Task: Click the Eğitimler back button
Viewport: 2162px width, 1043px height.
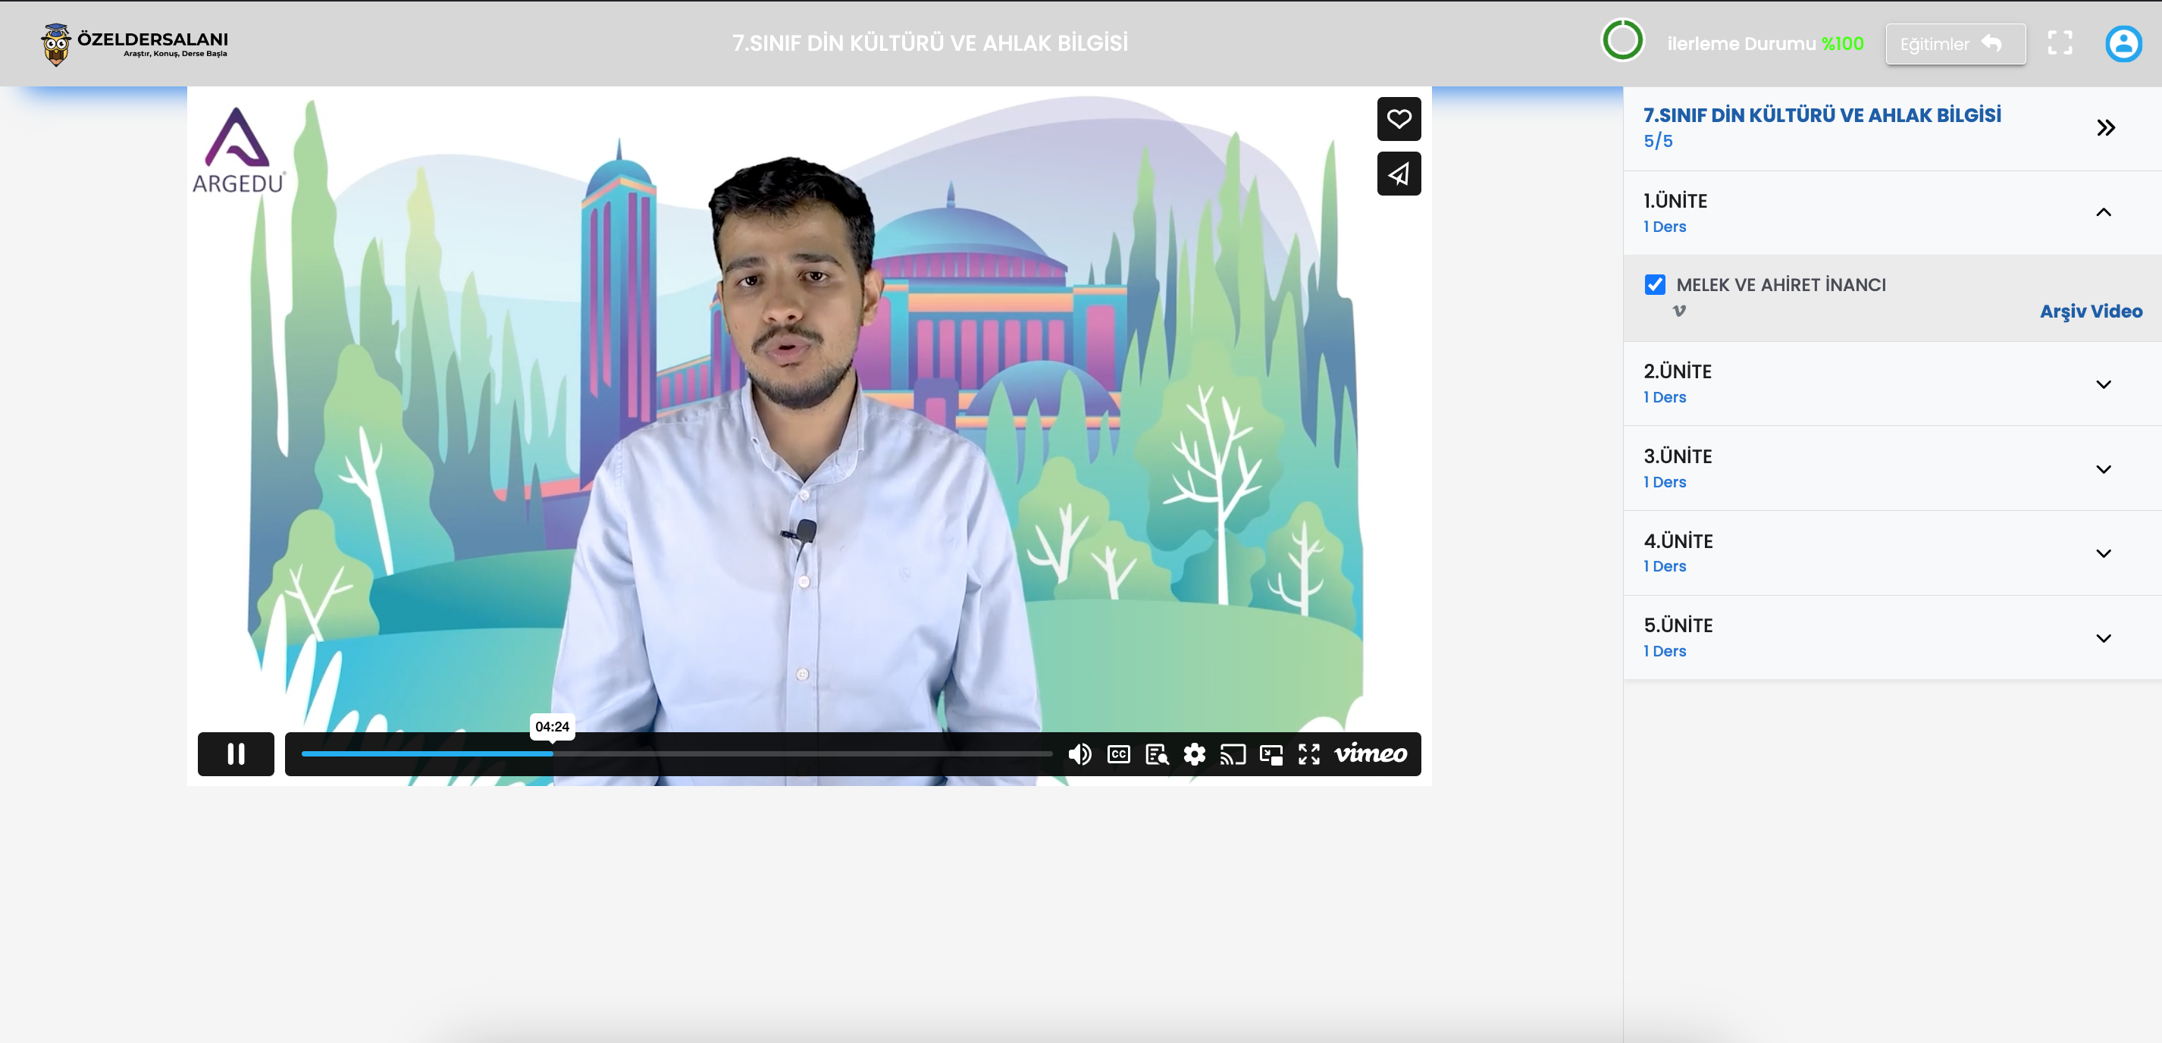Action: click(1955, 44)
